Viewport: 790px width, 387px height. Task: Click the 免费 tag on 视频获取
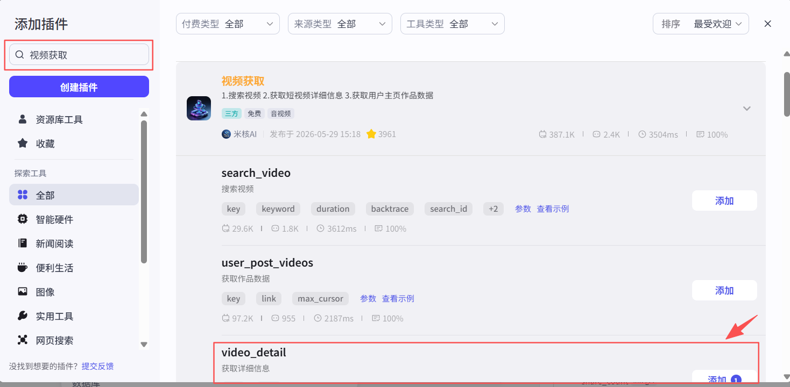click(255, 113)
